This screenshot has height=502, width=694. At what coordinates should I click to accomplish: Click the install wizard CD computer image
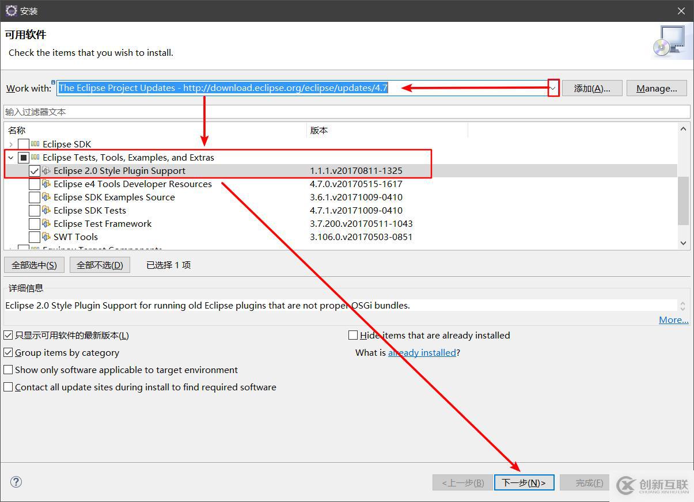(x=670, y=41)
